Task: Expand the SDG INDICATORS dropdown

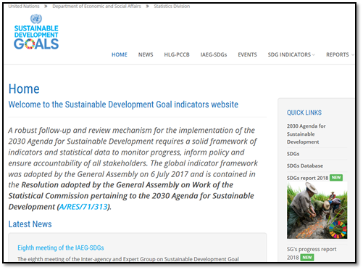Action: tap(291, 54)
